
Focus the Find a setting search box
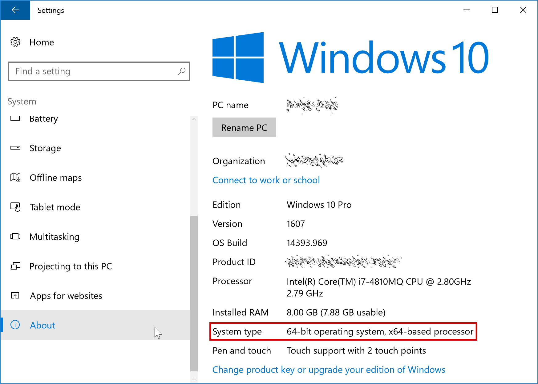(99, 71)
